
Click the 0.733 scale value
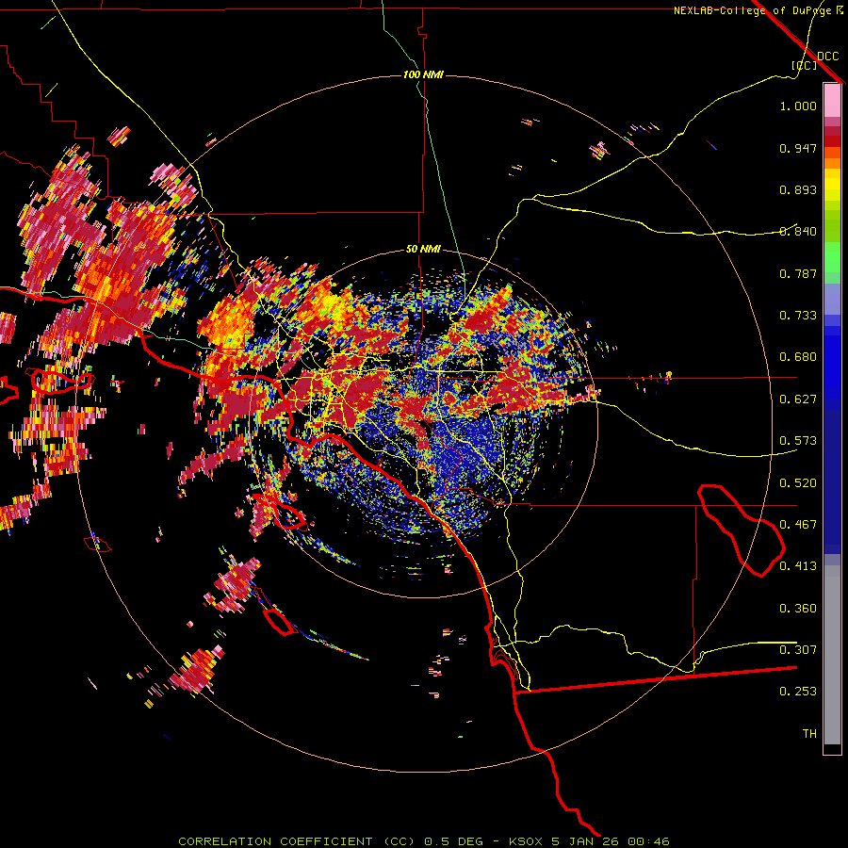[x=798, y=316]
